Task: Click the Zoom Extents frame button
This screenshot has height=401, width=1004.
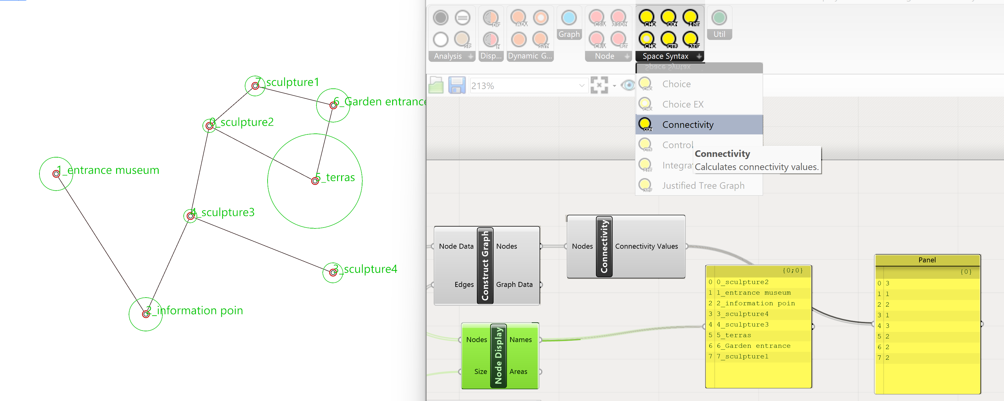Action: point(599,85)
